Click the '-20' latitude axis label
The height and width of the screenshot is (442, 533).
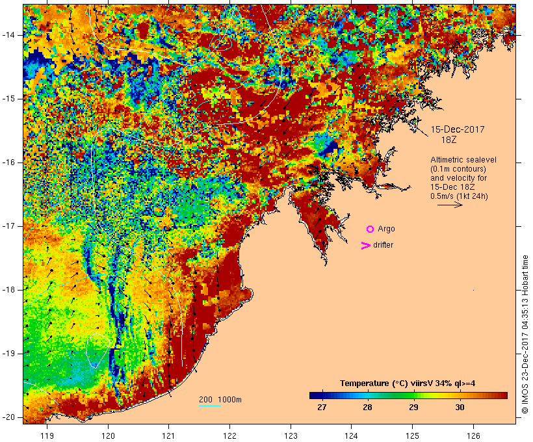click(x=8, y=417)
